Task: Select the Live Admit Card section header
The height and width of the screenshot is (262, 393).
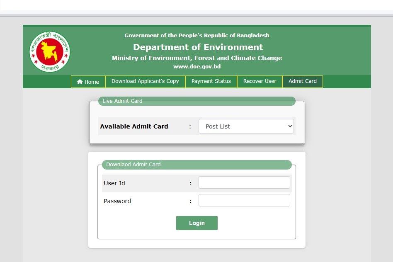Action: coord(122,101)
